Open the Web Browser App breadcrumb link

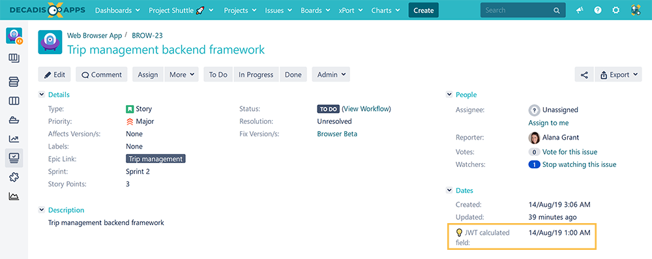click(x=95, y=35)
